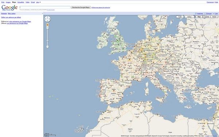This screenshot has height=137, width=219.
Task: Pan the map east with right arrow
Action: click(49, 19)
